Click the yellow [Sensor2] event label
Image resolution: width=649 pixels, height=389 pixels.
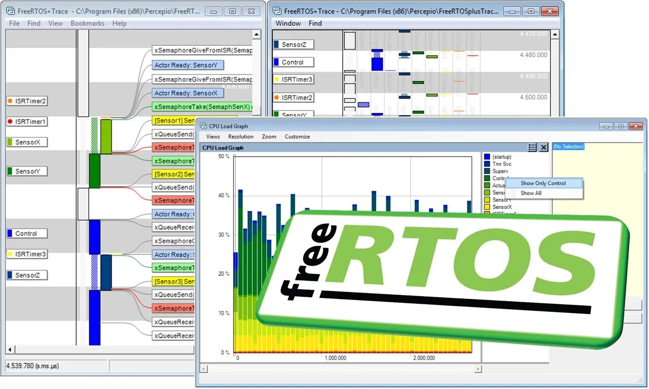point(173,174)
